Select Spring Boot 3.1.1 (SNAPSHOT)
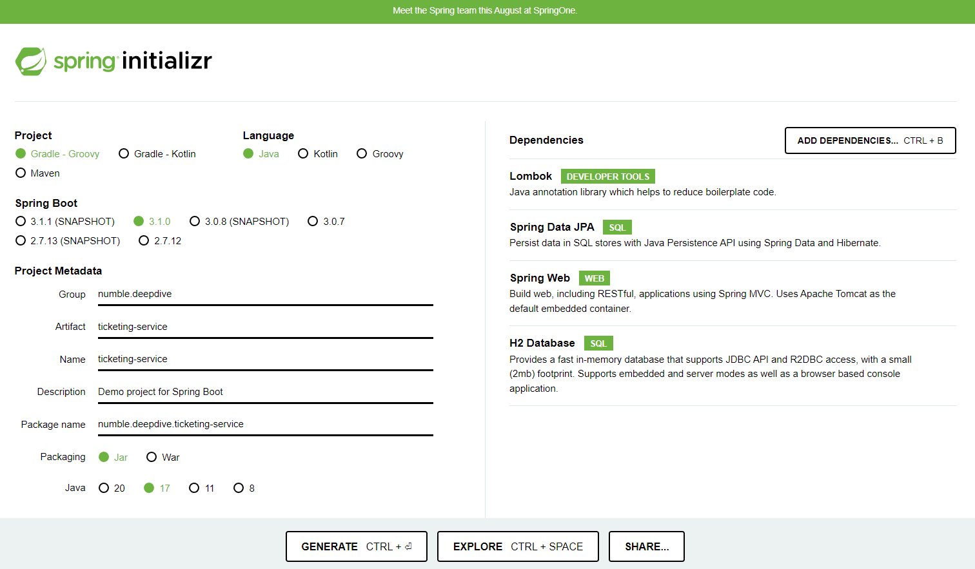 [65, 221]
